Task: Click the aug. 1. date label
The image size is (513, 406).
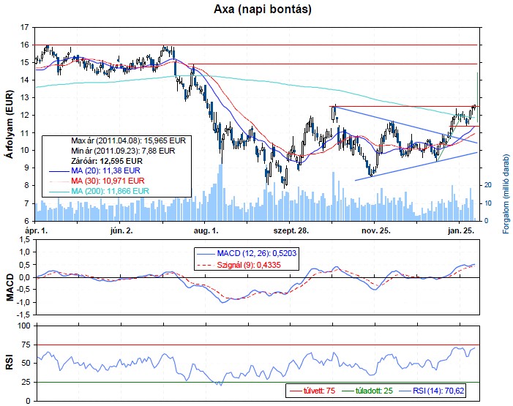Action: coord(205,230)
